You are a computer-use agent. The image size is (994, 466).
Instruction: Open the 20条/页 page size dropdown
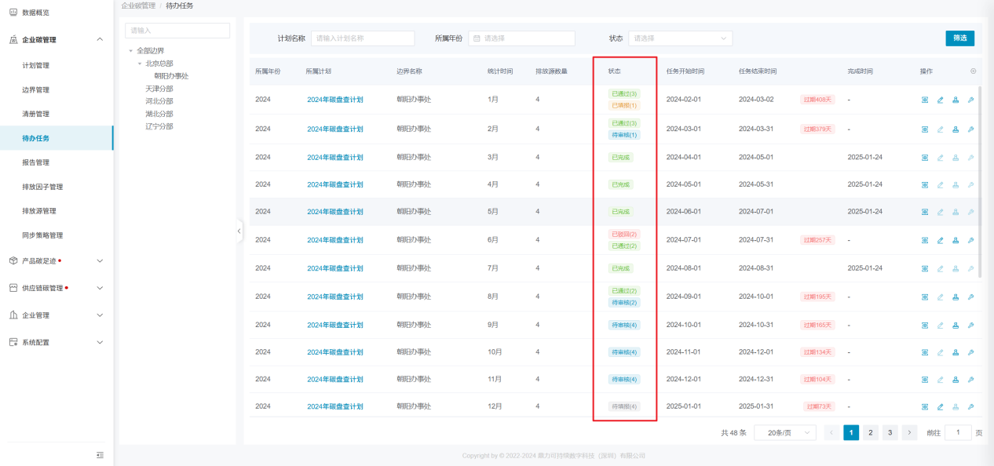785,432
